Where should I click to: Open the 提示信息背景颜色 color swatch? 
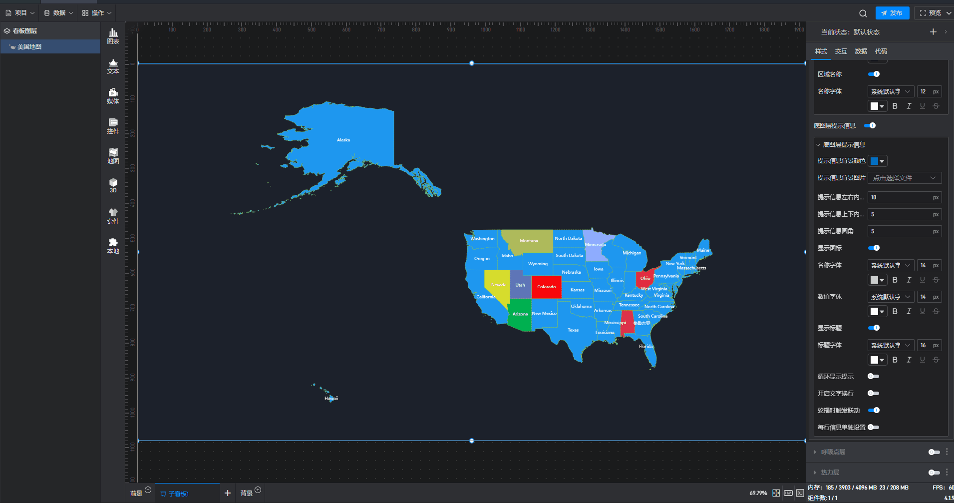click(877, 161)
